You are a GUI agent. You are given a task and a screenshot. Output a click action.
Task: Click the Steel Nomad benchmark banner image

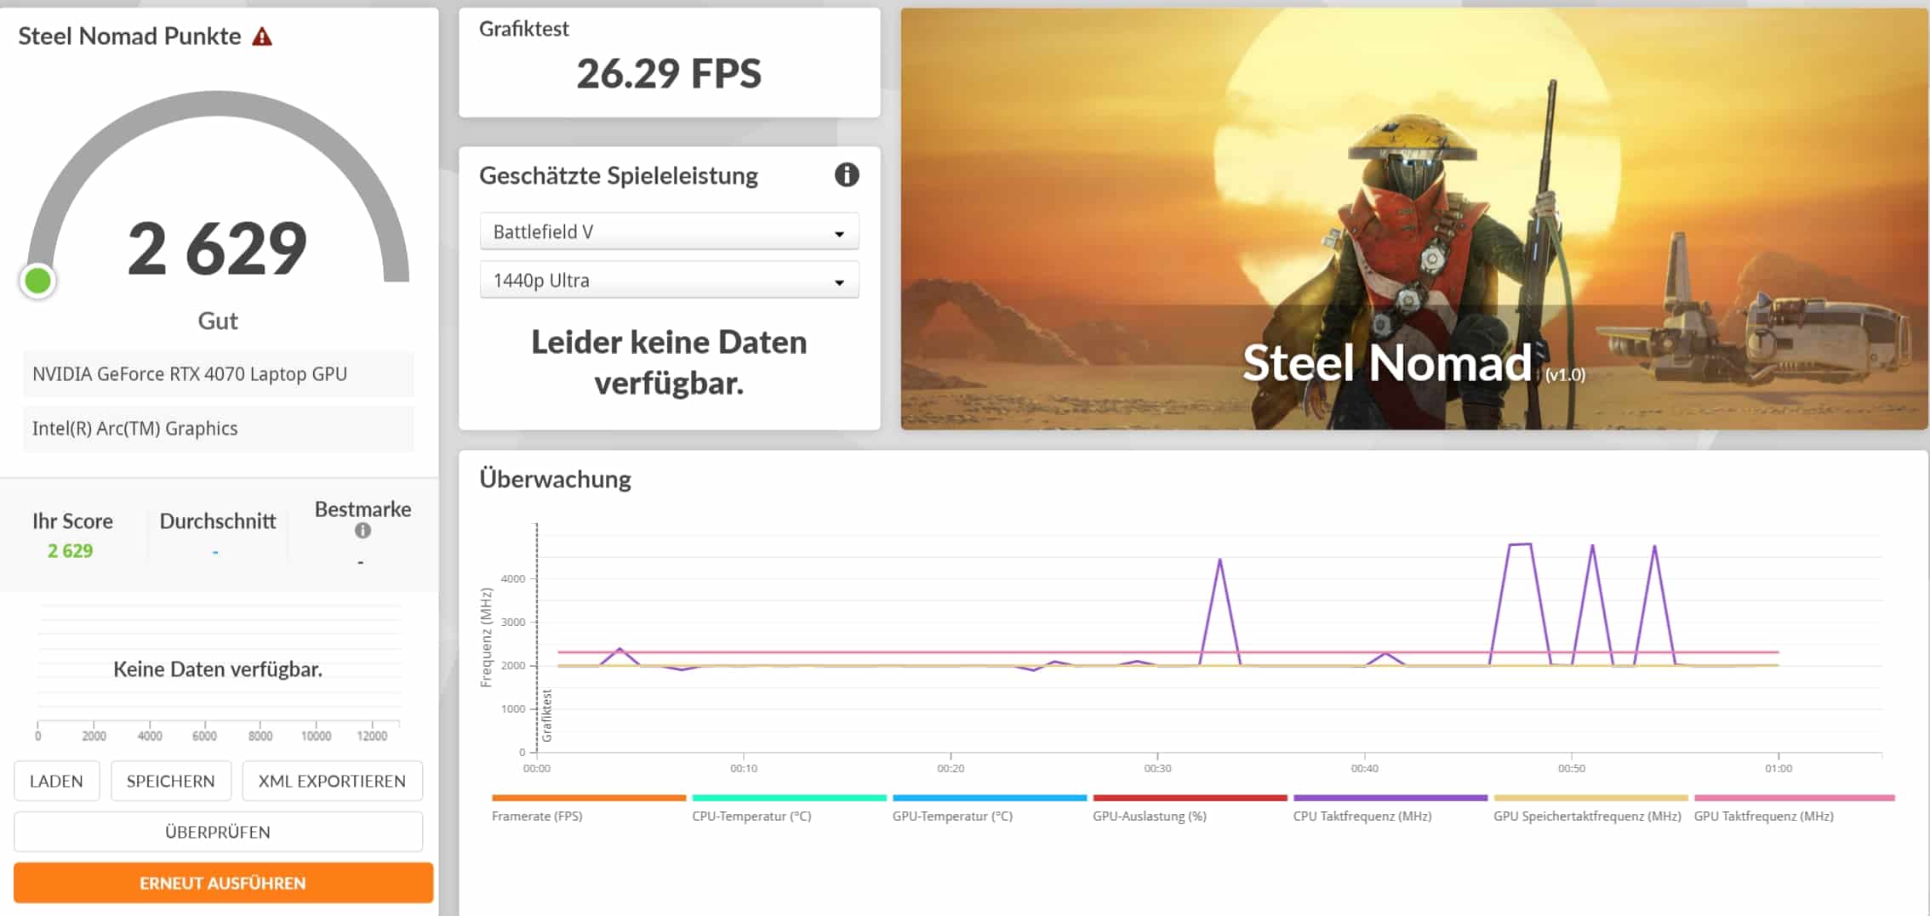pyautogui.click(x=1413, y=219)
